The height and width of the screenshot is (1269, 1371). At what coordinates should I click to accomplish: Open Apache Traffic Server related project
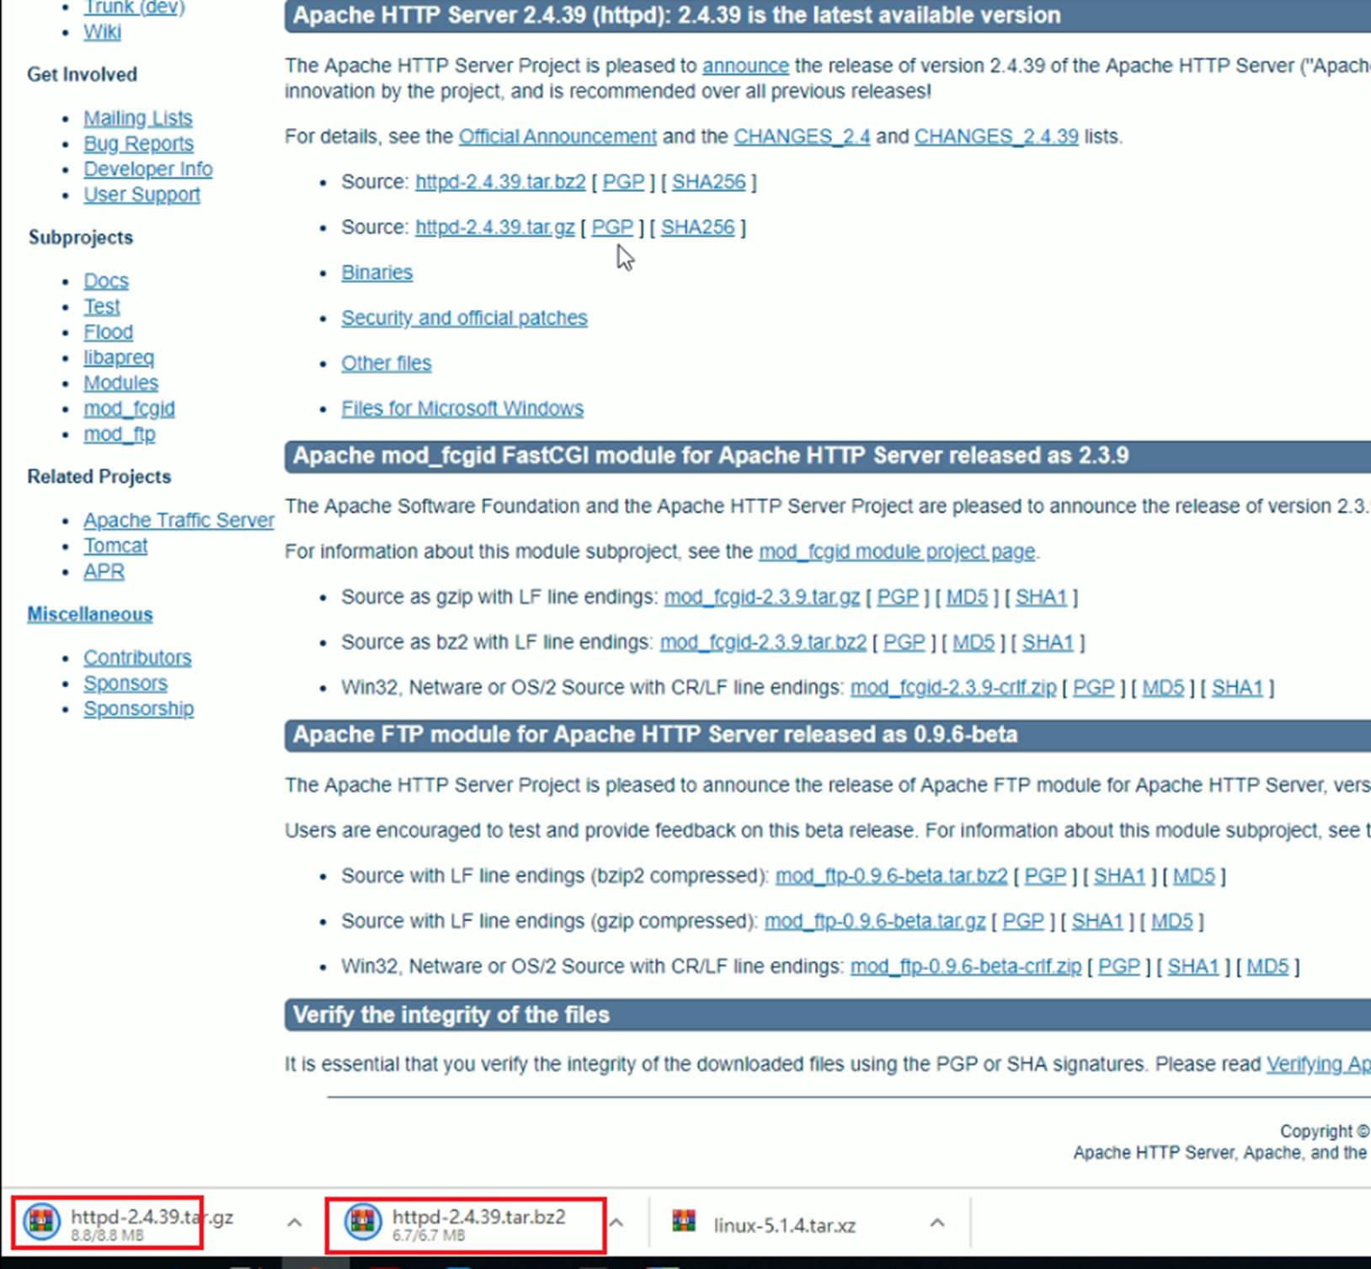(179, 520)
